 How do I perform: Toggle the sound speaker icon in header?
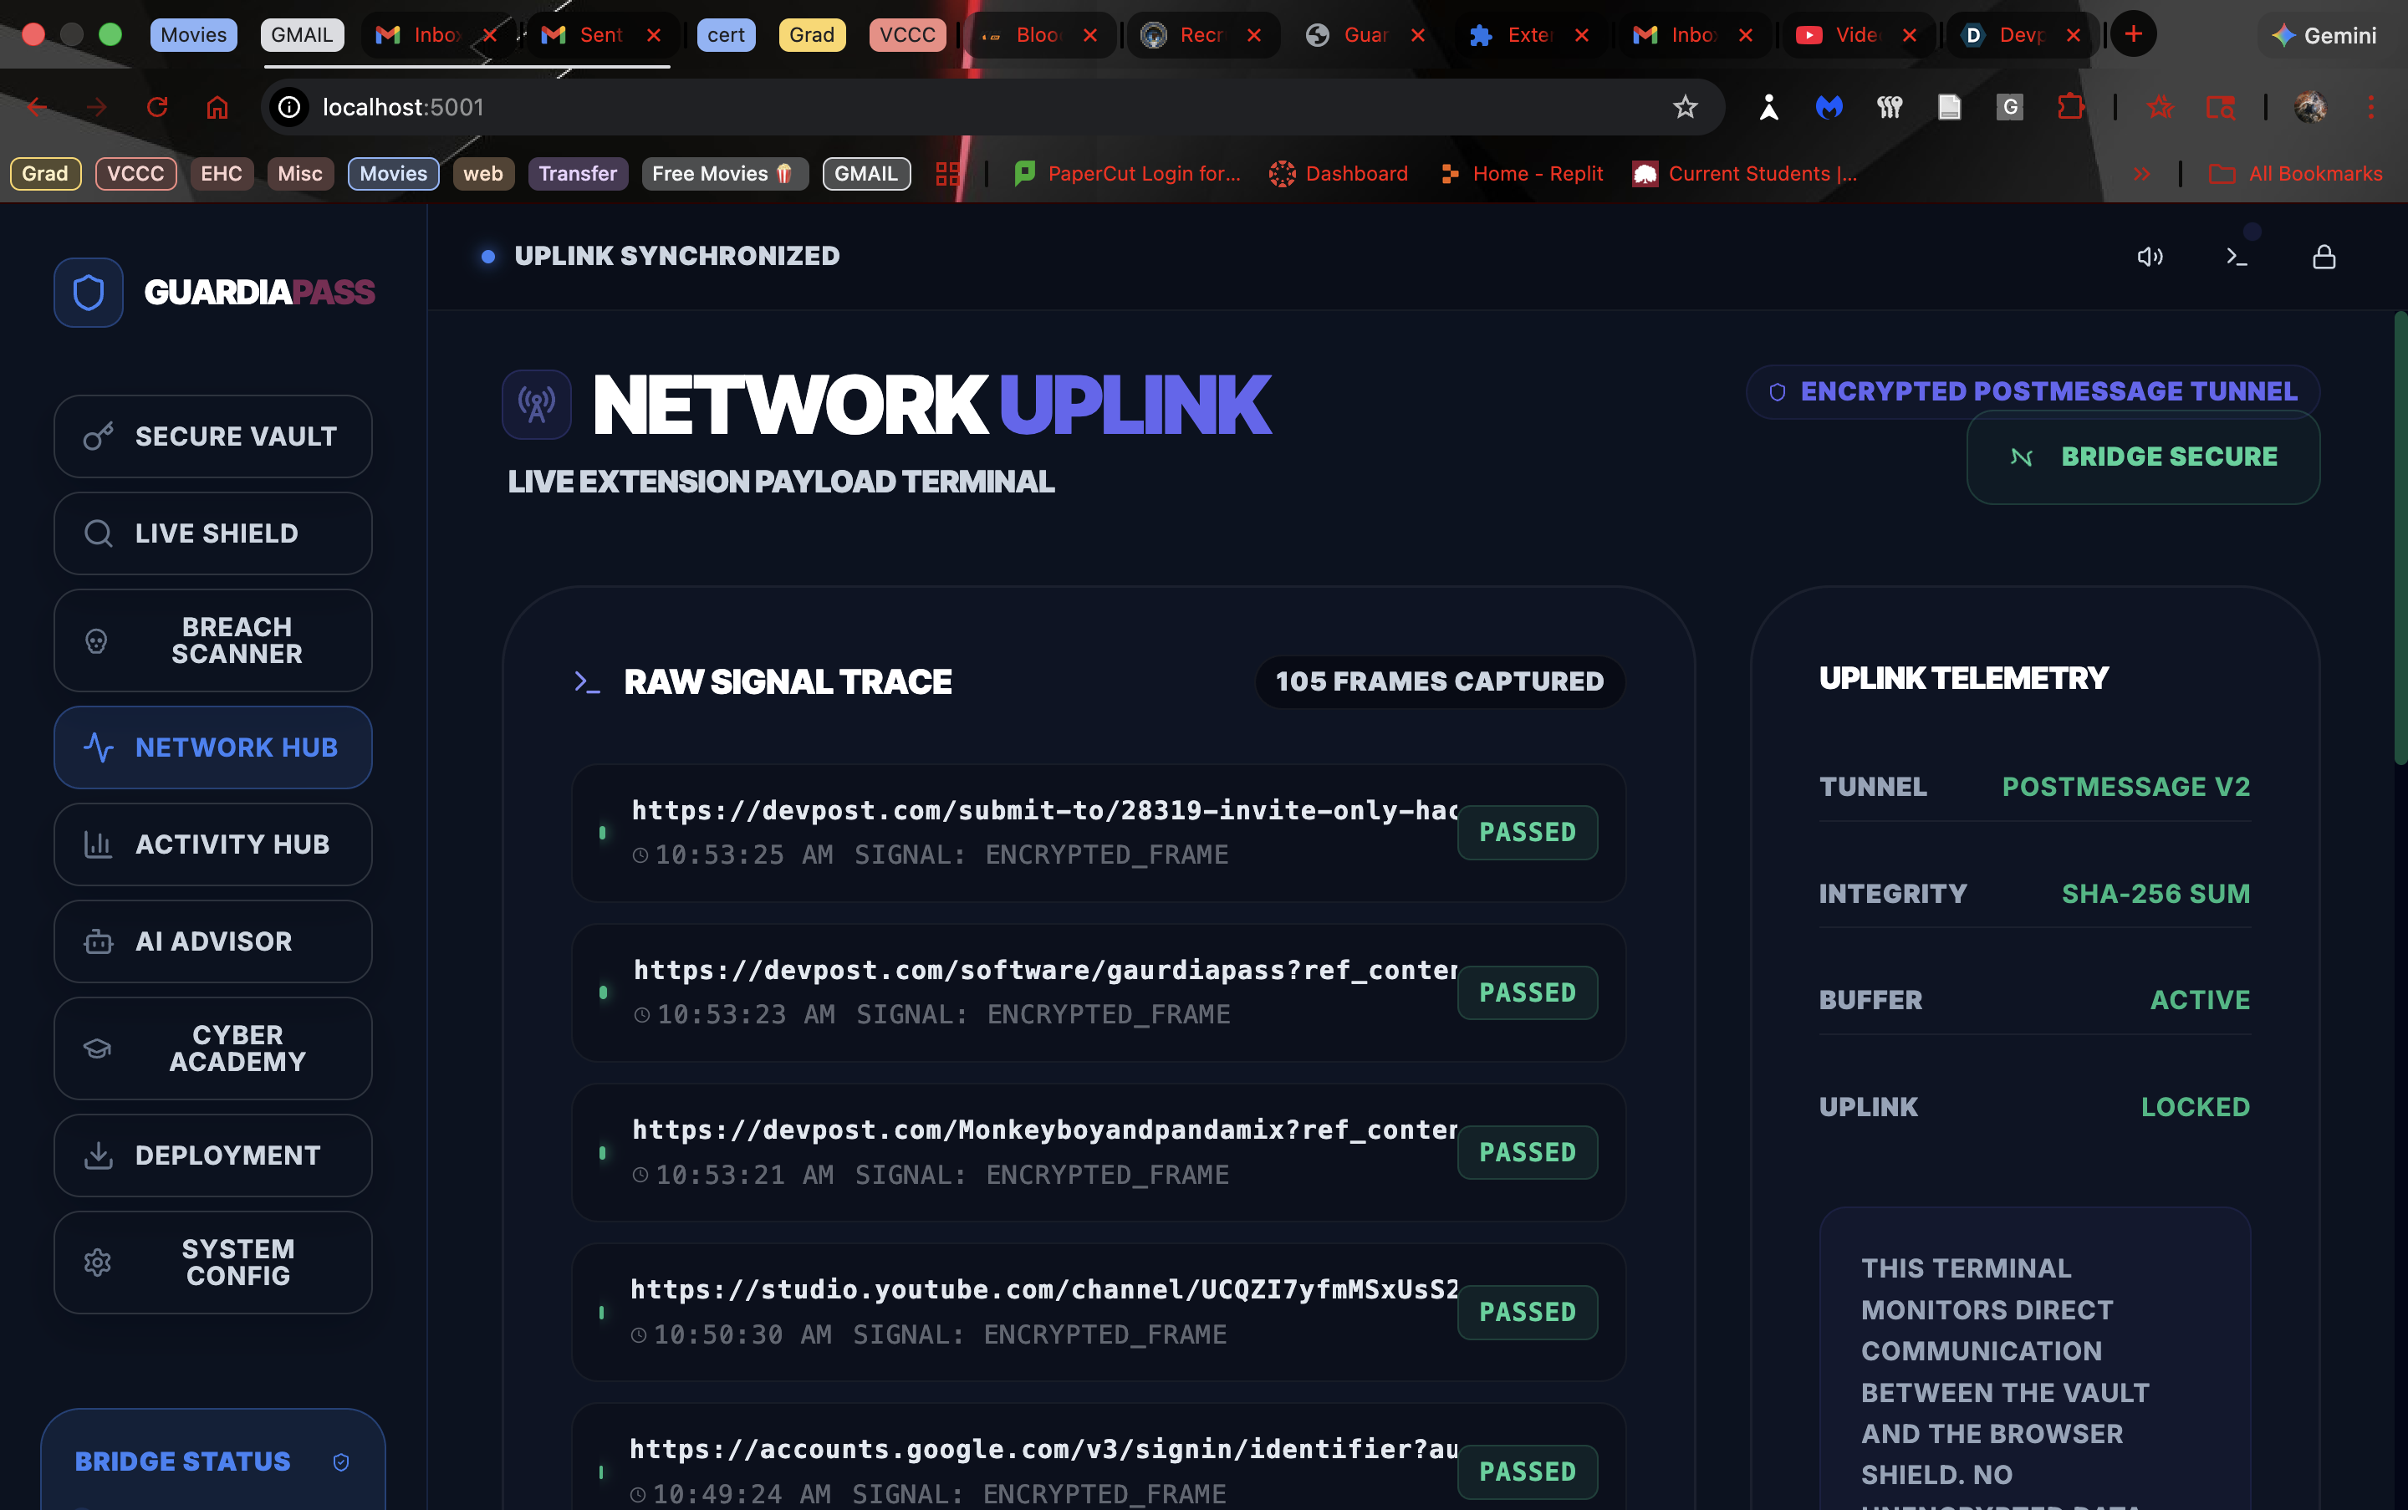point(2150,257)
